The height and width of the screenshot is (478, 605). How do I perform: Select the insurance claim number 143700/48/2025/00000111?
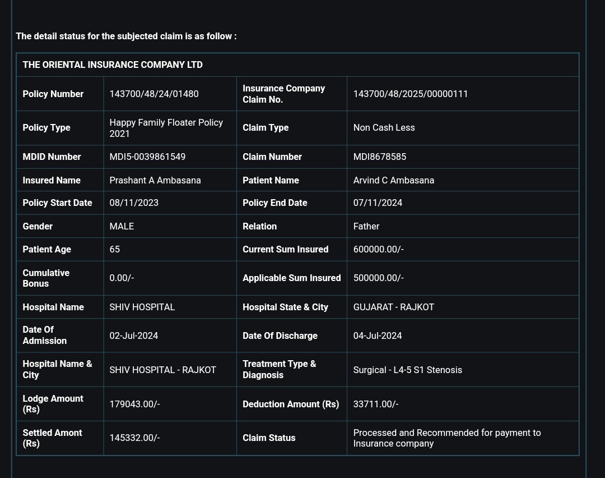410,94
